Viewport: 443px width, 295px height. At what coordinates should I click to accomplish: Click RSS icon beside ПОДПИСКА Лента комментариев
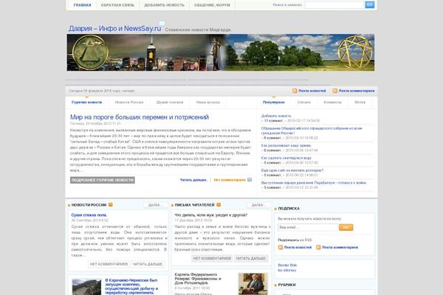[318, 247]
